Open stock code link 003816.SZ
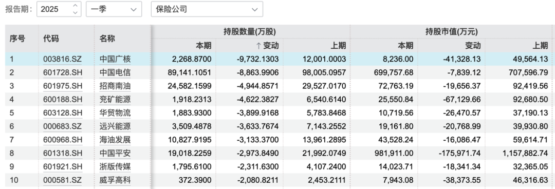The width and height of the screenshot is (555, 189). coord(62,59)
